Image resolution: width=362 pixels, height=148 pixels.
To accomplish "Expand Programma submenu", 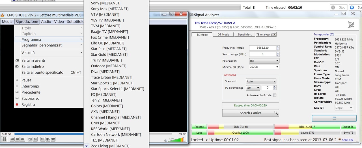I will click(x=49, y=40).
